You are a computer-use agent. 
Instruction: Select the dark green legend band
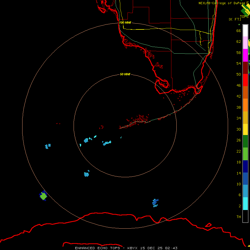(x=245, y=141)
